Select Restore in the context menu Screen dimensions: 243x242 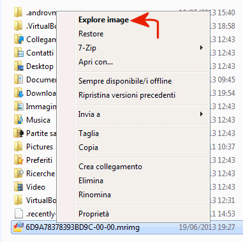[91, 34]
